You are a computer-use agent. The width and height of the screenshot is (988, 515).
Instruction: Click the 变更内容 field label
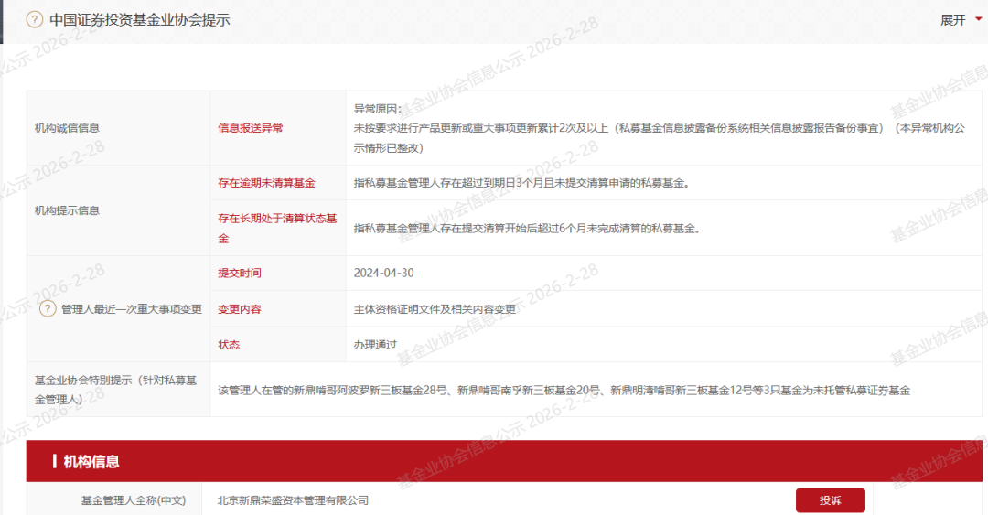tap(239, 309)
